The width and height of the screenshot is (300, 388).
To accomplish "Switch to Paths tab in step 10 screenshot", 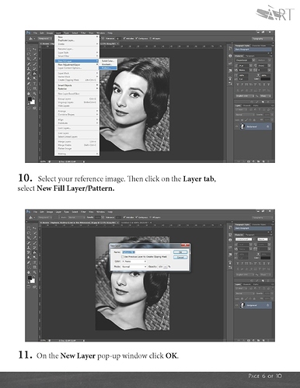I will [256, 106].
